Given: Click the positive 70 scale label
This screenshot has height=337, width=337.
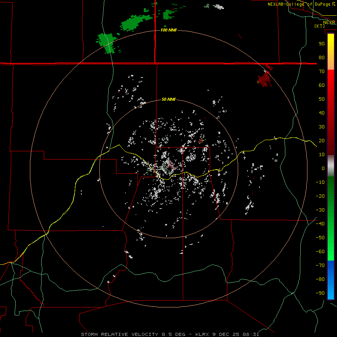Looking at the screenshot, I should pyautogui.click(x=322, y=72).
